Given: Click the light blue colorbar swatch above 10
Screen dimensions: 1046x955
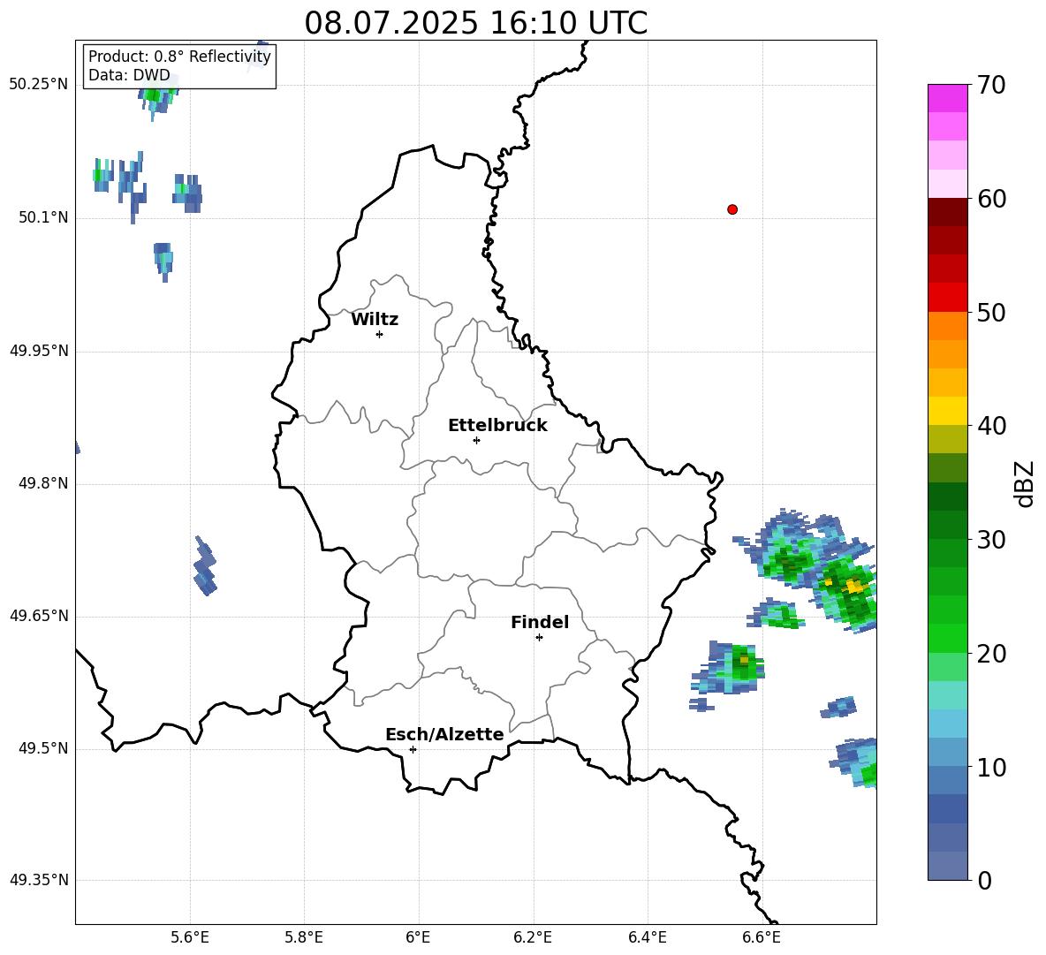Looking at the screenshot, I should tap(947, 753).
